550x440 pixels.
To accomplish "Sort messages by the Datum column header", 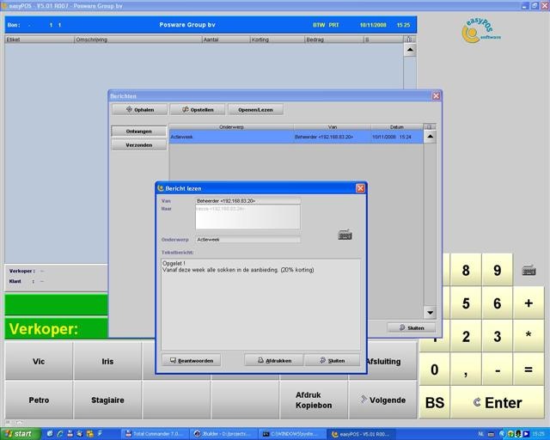I will coord(397,126).
